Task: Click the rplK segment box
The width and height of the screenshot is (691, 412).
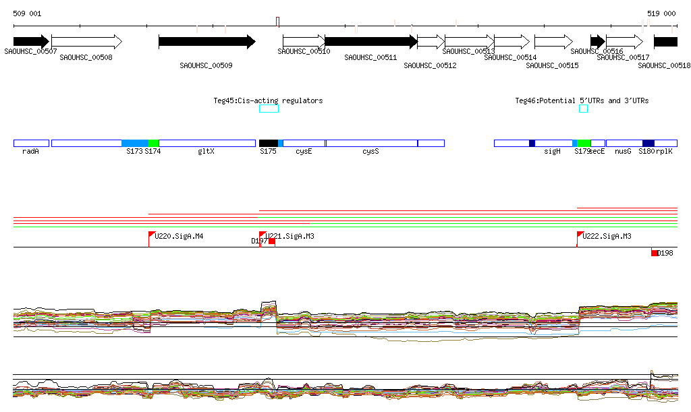Action: point(666,143)
